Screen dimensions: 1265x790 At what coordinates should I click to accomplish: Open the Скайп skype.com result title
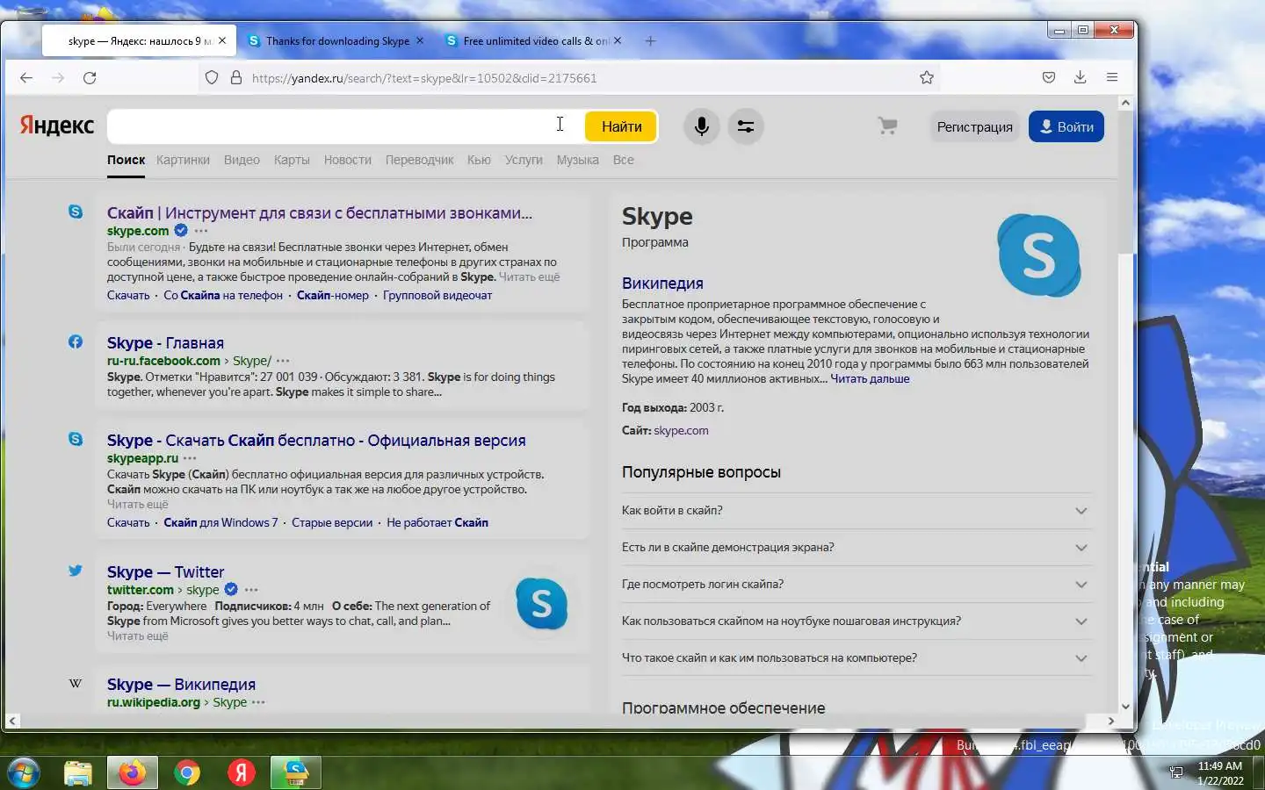pyautogui.click(x=320, y=213)
